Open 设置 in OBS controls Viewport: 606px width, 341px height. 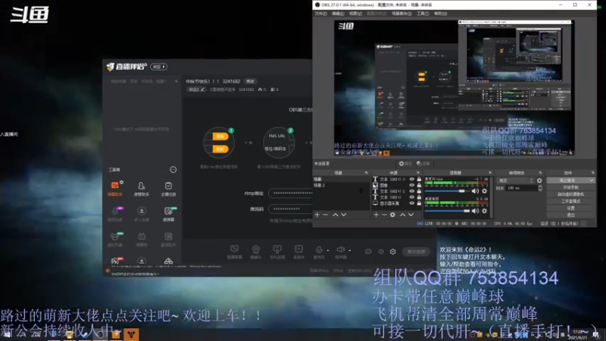tap(571, 208)
